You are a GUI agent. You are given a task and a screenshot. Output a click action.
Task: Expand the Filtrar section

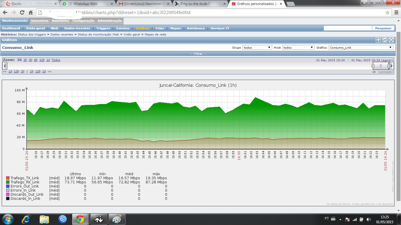pos(198,54)
